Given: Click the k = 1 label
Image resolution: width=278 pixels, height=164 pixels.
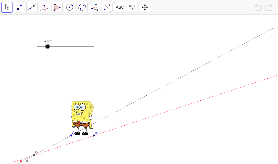Looking at the screenshot, I should (48, 41).
